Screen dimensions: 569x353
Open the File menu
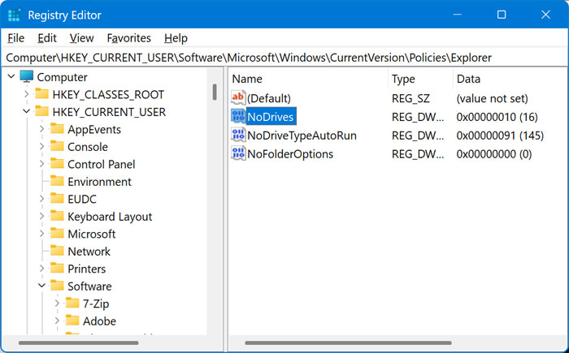[16, 38]
